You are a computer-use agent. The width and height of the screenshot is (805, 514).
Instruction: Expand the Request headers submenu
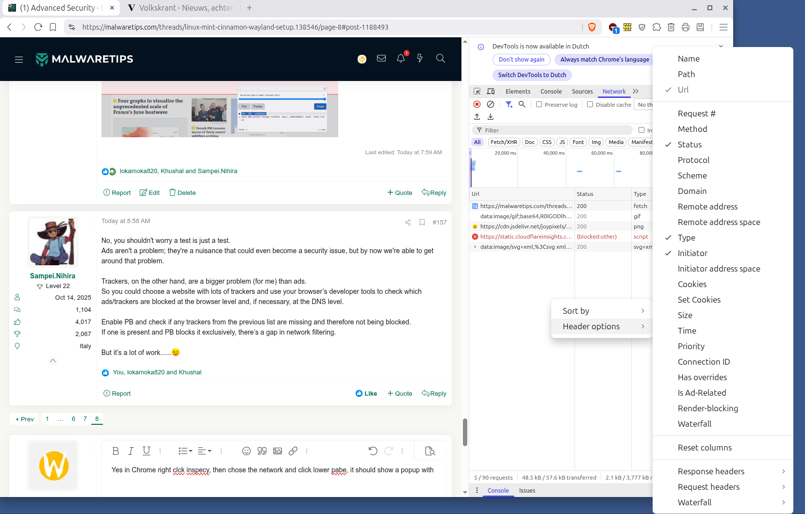(x=723, y=487)
